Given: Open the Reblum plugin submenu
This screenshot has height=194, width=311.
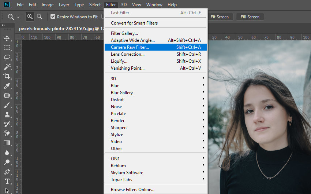Looking at the screenshot, I should coord(156,165).
